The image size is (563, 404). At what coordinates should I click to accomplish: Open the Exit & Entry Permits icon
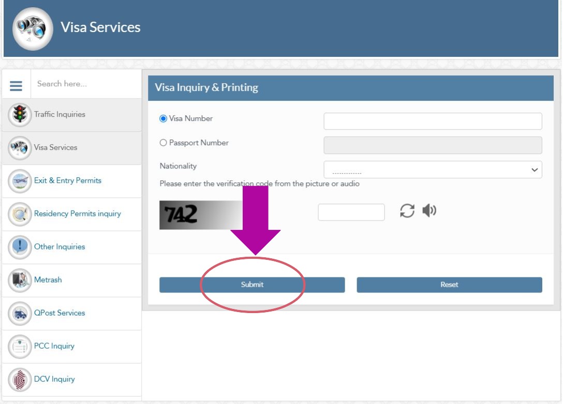click(x=19, y=181)
